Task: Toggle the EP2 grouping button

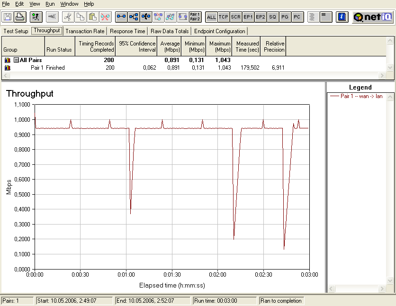Action: (x=261, y=17)
